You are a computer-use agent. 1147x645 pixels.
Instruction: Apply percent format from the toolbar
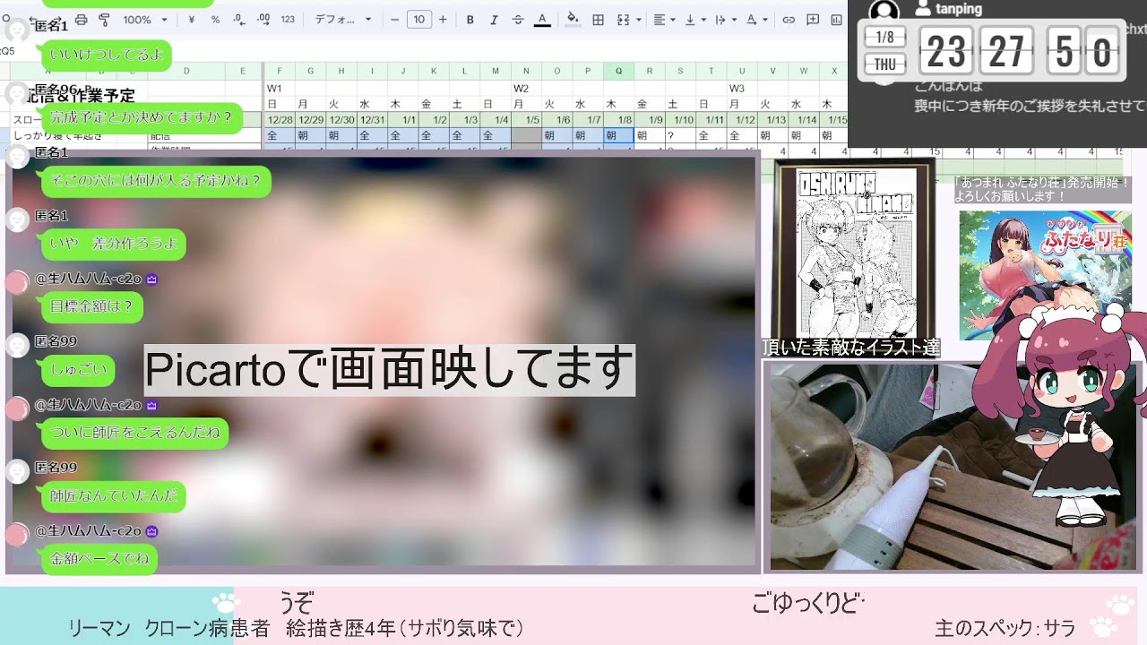coord(215,20)
